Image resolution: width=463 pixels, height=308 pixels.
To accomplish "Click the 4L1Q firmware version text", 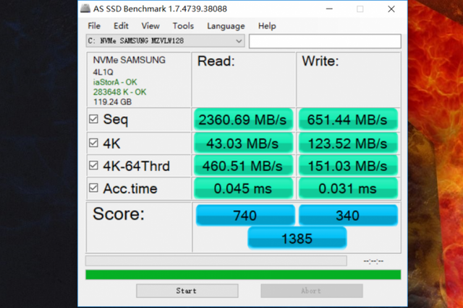I will [x=103, y=72].
